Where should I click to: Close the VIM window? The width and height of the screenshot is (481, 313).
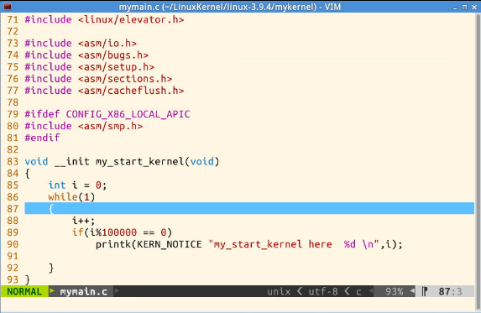474,7
